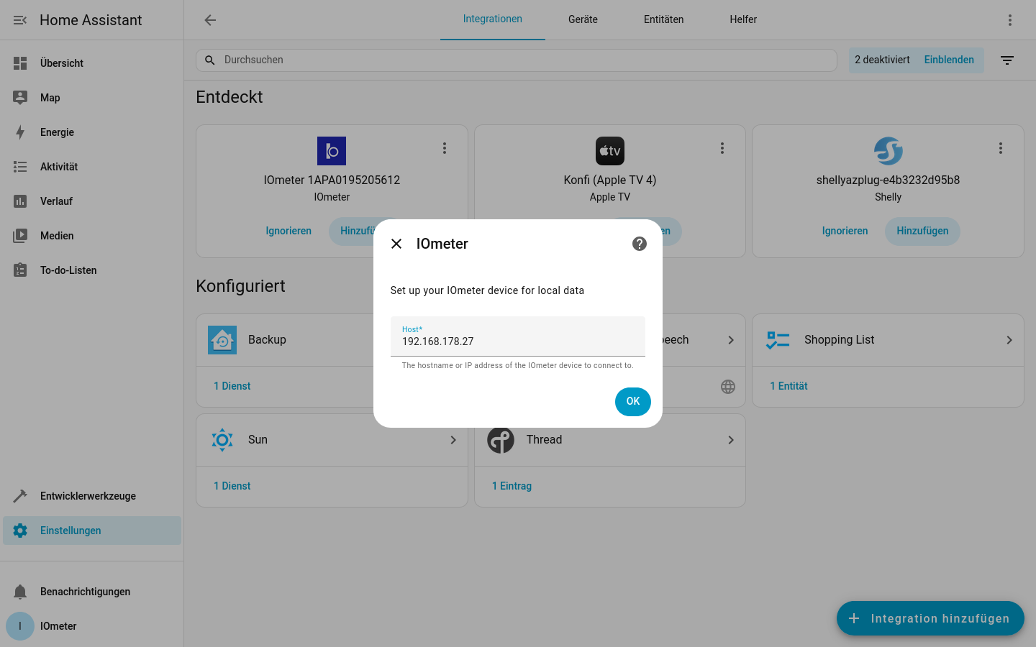Open Apple TV card overflow menu
This screenshot has width=1036, height=647.
point(722,148)
